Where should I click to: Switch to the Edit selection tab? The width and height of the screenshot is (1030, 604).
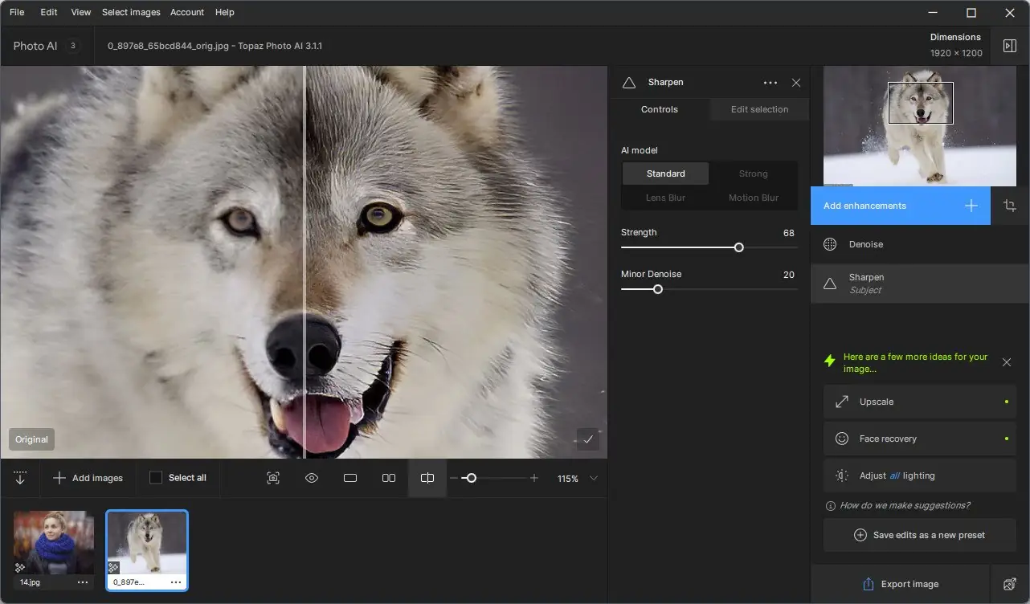point(759,109)
